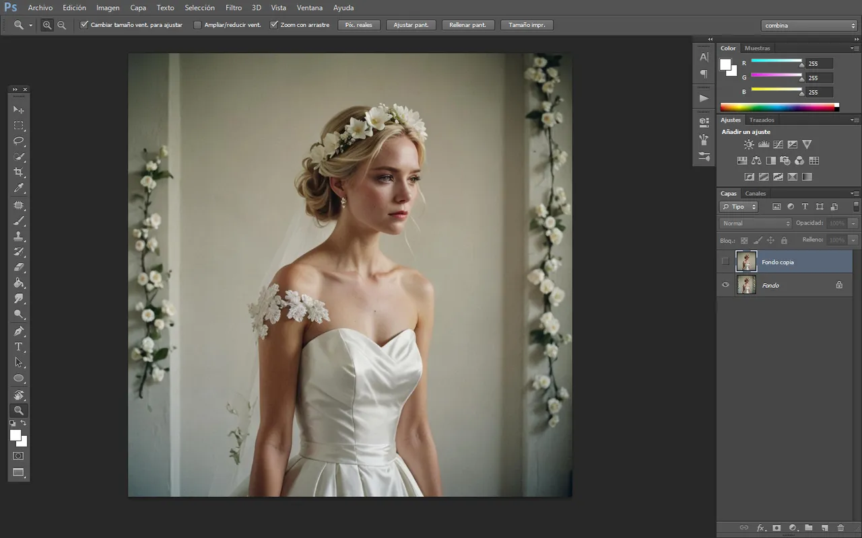The width and height of the screenshot is (862, 538).
Task: Select the Brush tool in the toolbox
Action: click(19, 221)
